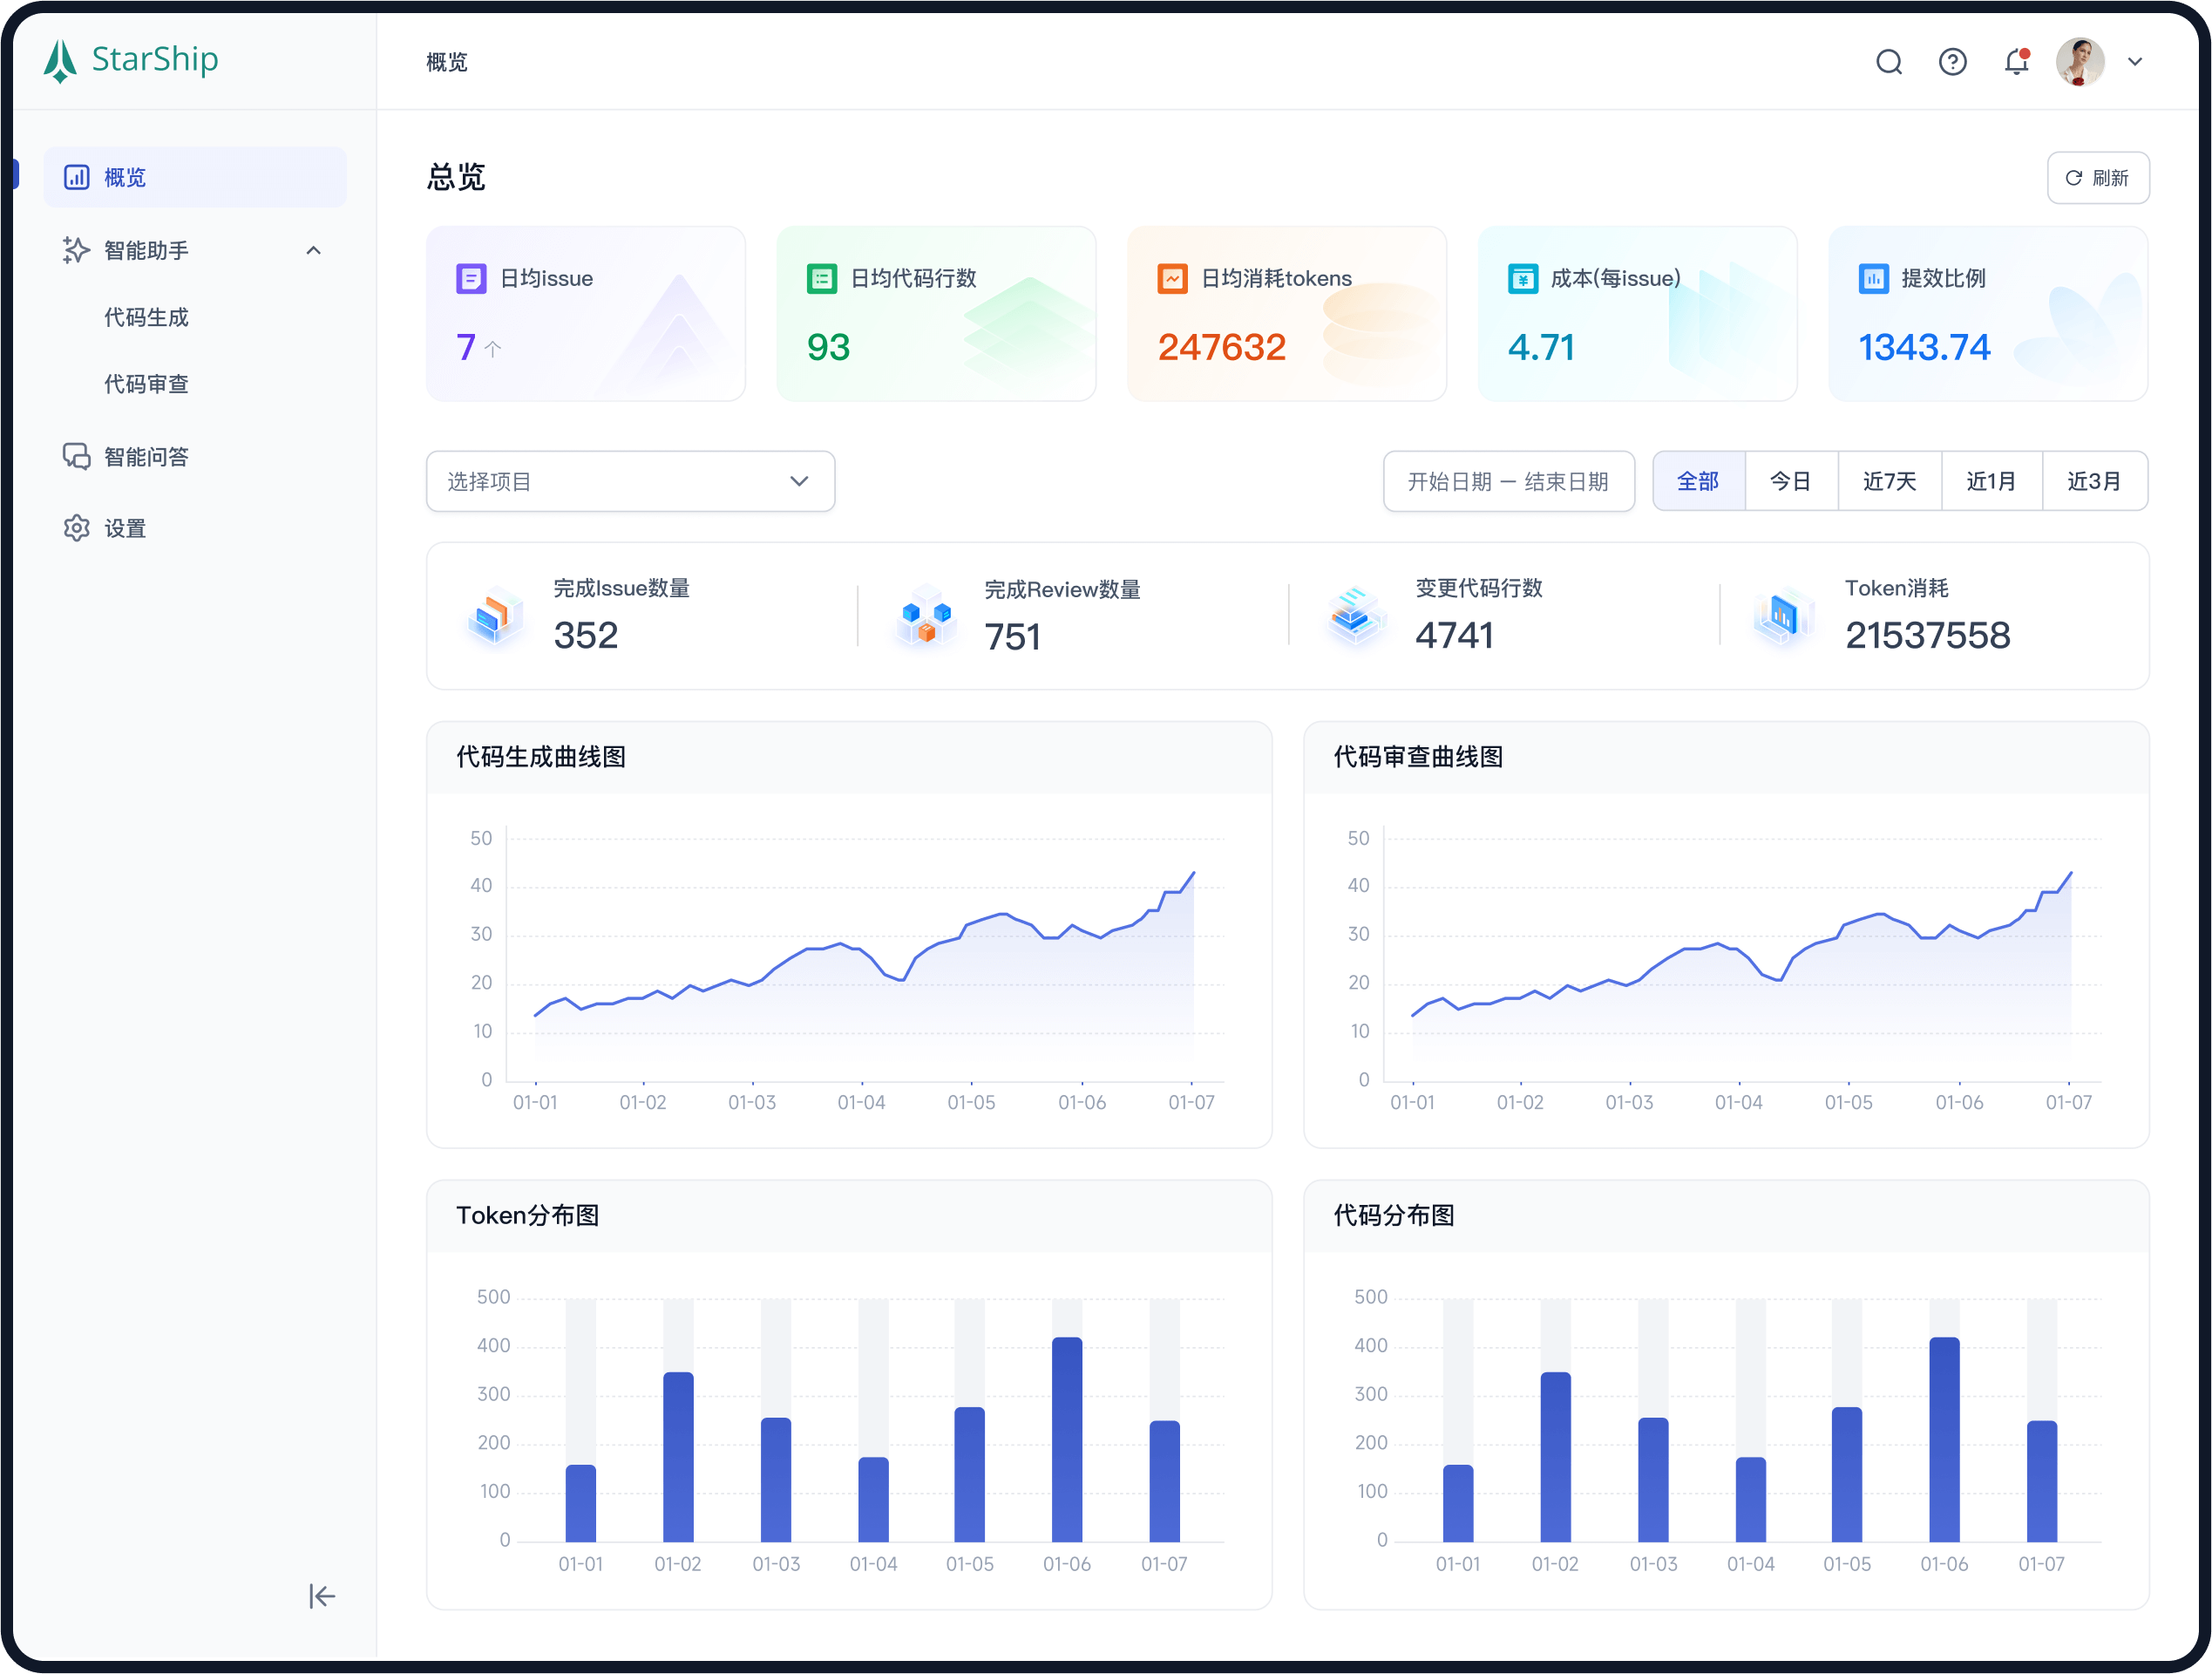
Task: Open the help question-mark icon
Action: coord(1952,62)
